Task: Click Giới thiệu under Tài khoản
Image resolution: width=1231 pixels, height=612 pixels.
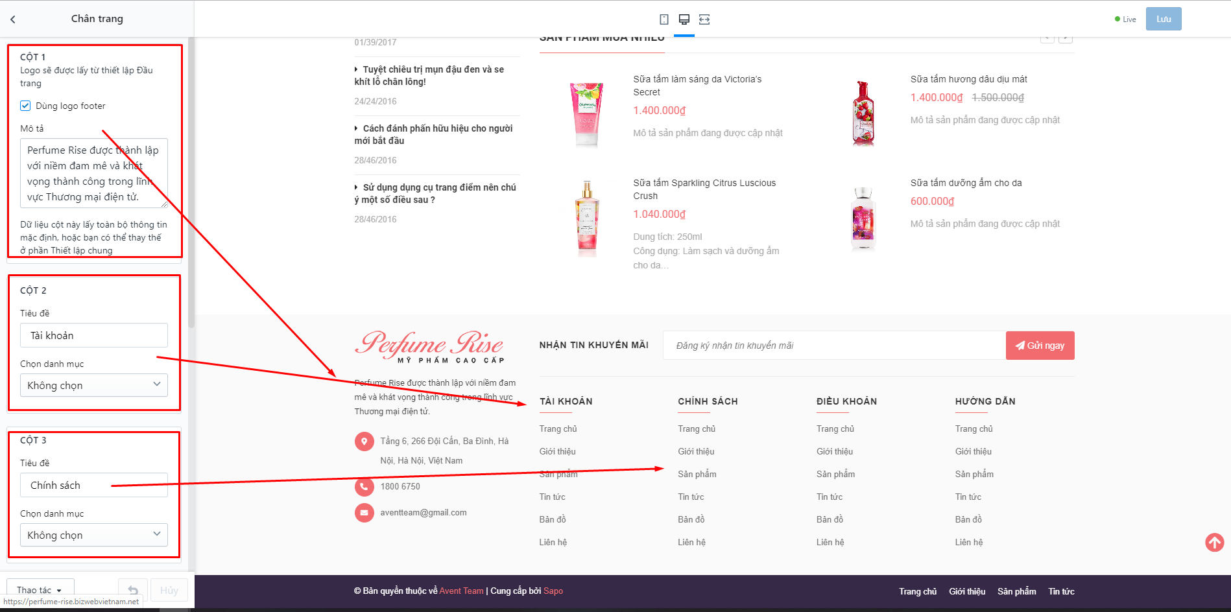Action: click(x=558, y=451)
